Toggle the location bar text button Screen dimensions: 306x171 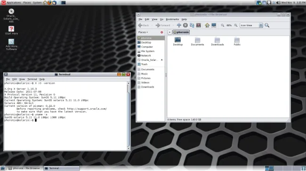[169, 32]
